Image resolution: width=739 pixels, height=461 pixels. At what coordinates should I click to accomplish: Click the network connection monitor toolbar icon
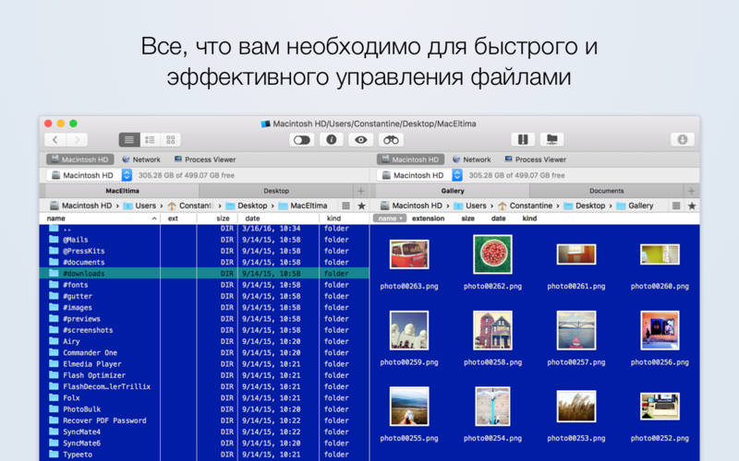[x=551, y=140]
